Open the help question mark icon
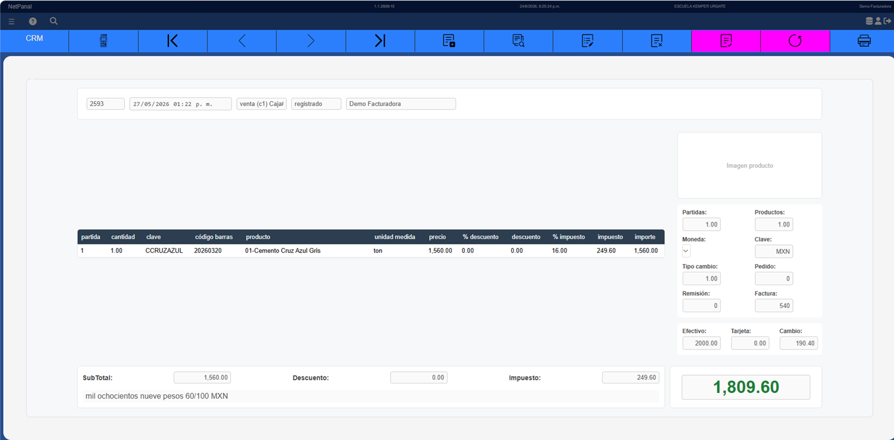The image size is (894, 440). [x=33, y=21]
